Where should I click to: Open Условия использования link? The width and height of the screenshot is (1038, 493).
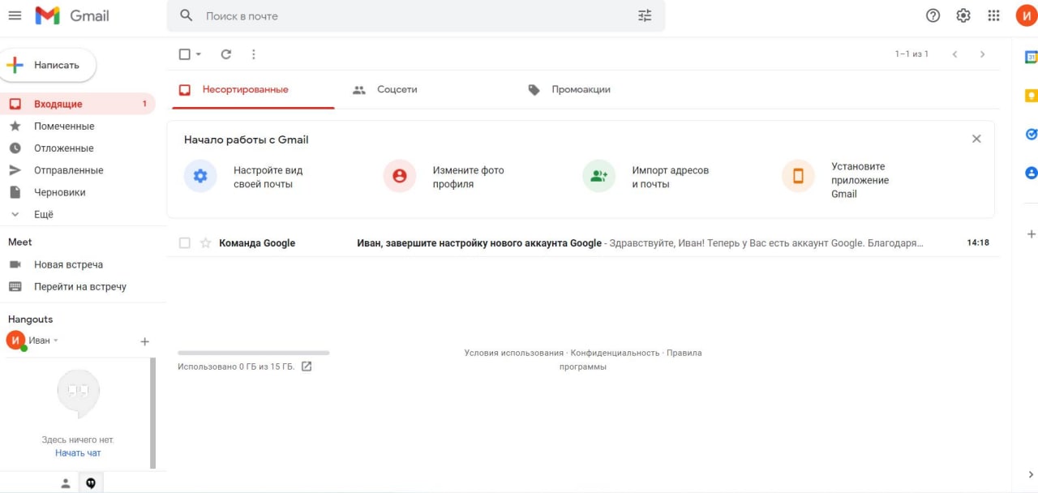click(x=513, y=353)
